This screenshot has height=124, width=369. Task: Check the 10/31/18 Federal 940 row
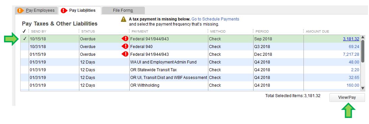24,47
